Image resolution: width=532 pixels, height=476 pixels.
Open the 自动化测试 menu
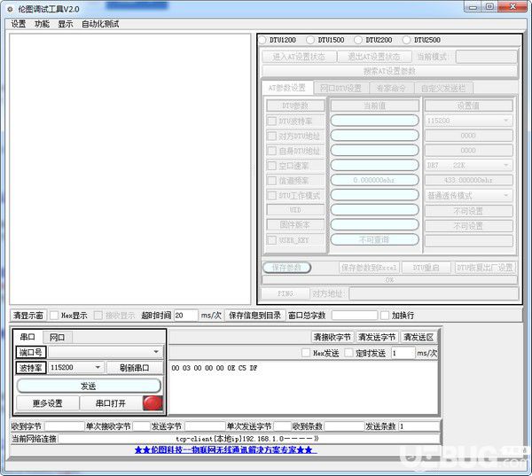point(100,24)
